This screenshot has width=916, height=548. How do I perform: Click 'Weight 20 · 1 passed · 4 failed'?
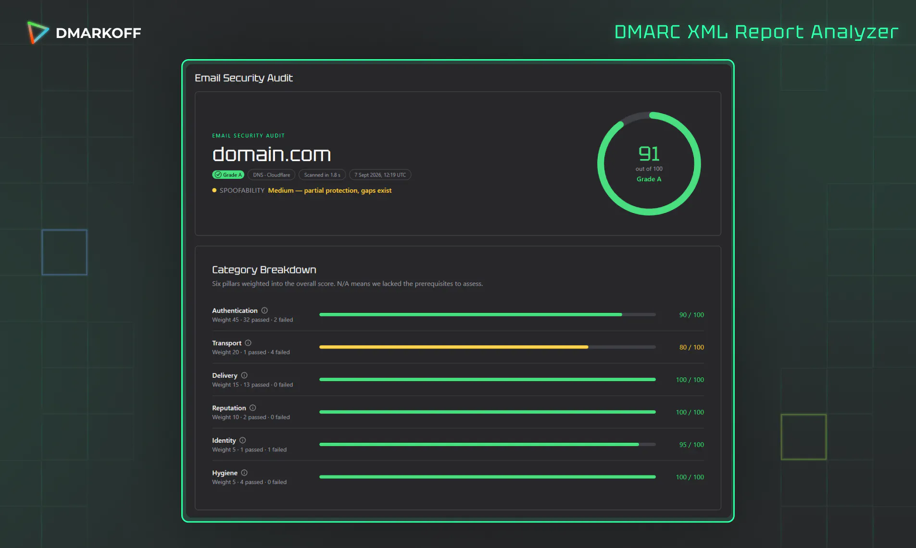[251, 352]
